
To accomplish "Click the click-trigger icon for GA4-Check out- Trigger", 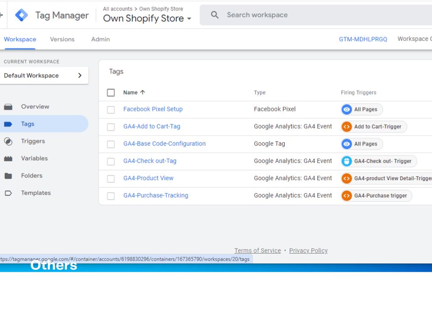I will point(346,161).
